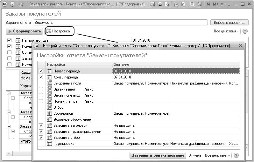
Task: Open print preview icon in title bar
Action: pyautogui.click(x=167, y=4)
